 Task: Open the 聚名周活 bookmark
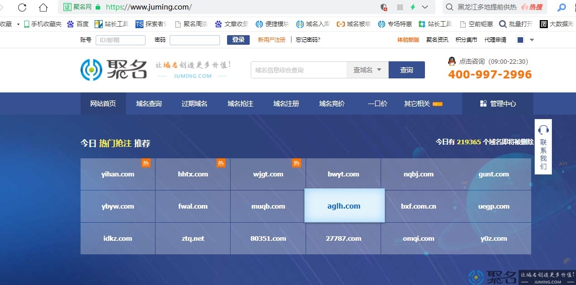point(191,24)
